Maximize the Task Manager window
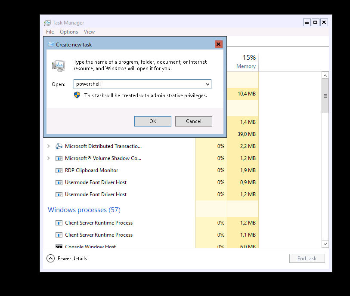 point(315,22)
